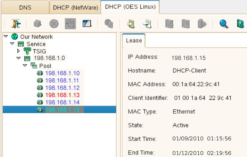Image resolution: width=247 pixels, height=157 pixels.
Task: Collapse the Pool node
Action: coord(25,66)
